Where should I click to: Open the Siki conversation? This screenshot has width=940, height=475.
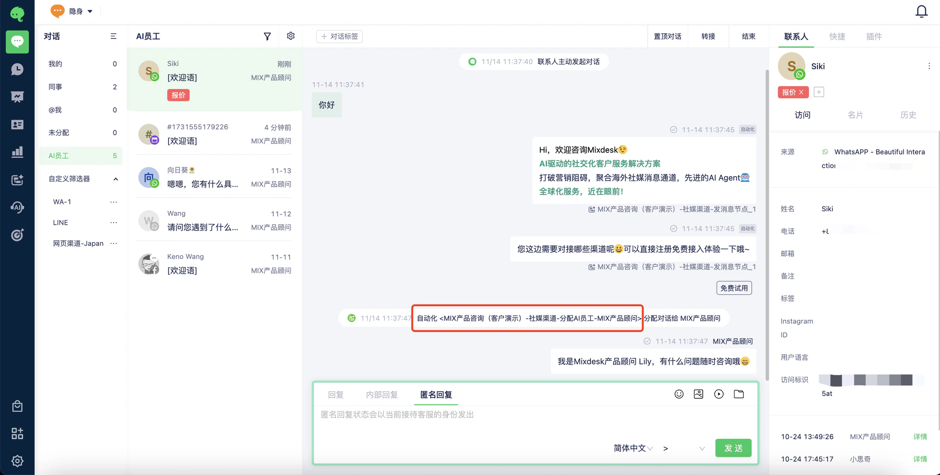tap(214, 79)
